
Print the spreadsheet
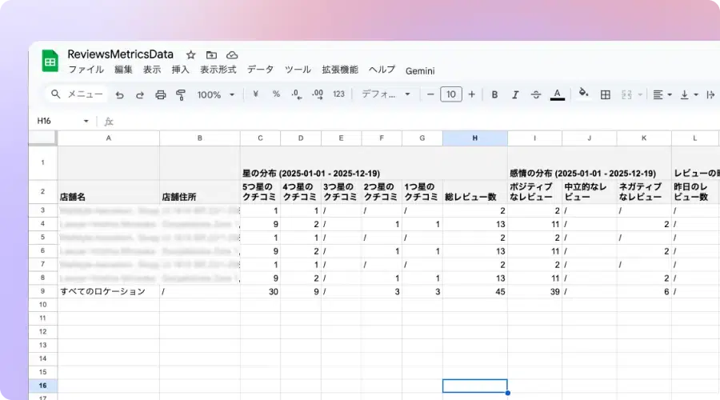pos(160,94)
